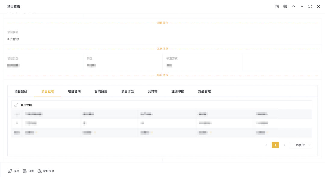
Task: Click the delete trash icon
Action: (x=277, y=6)
